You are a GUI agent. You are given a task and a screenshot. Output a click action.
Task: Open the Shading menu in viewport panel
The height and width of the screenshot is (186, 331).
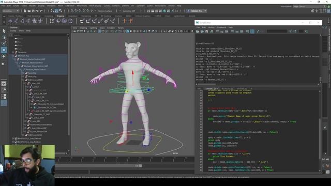(x=83, y=28)
